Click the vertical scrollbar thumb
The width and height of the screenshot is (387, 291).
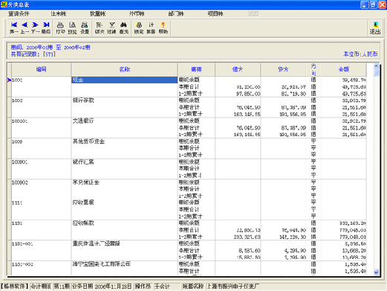pos(377,72)
